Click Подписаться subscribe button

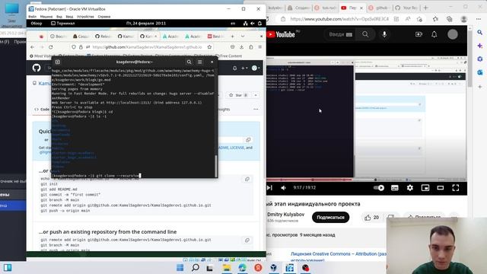330,218
